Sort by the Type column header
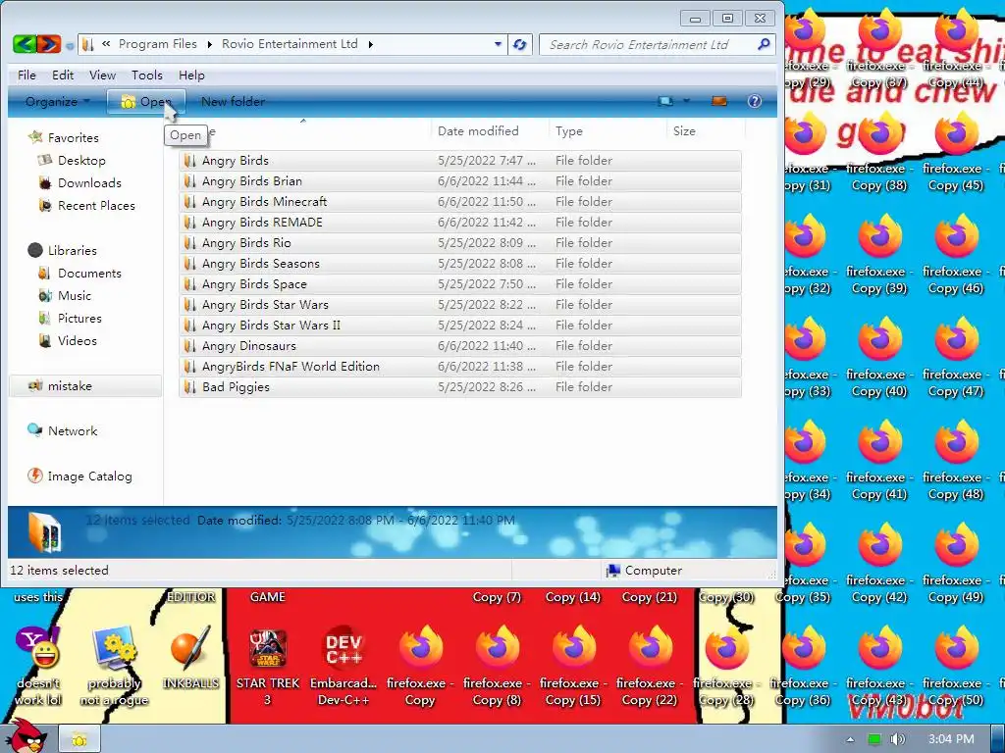The width and height of the screenshot is (1005, 753). tap(607, 130)
